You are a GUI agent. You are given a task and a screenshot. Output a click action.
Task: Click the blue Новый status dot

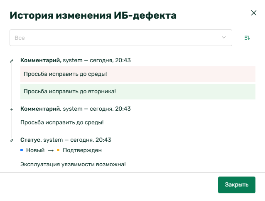[22, 150]
